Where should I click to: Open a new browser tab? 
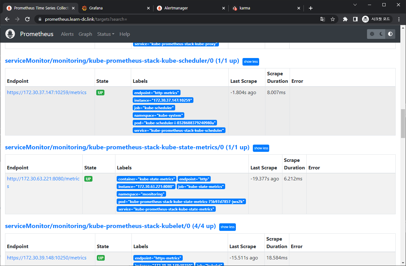pyautogui.click(x=311, y=8)
